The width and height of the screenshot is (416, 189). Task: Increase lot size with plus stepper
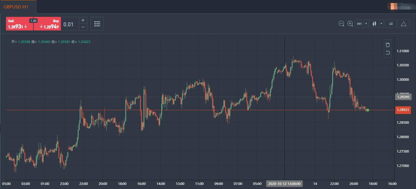click(83, 20)
